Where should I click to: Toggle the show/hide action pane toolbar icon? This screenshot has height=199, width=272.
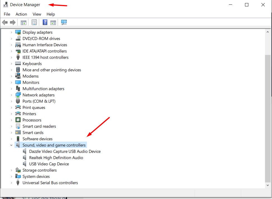tap(53, 23)
